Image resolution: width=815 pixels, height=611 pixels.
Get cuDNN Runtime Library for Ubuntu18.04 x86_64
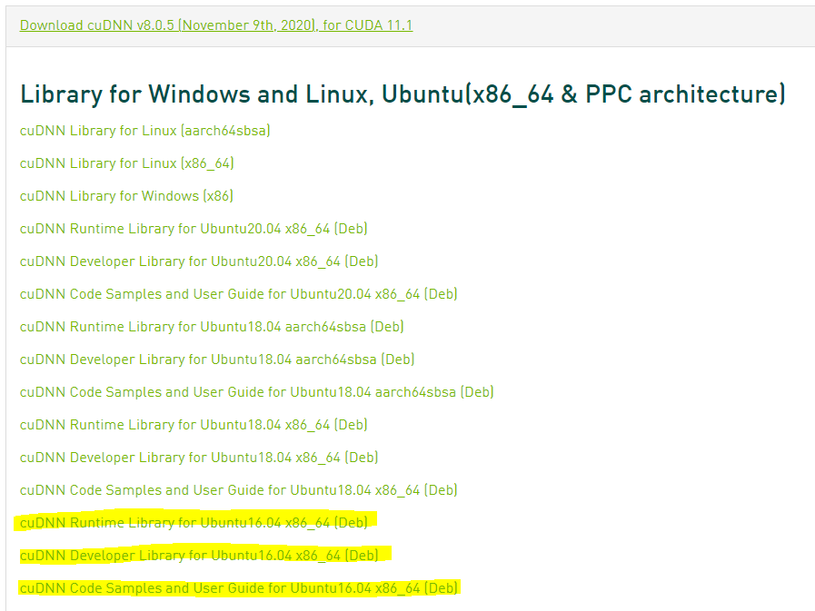(194, 425)
